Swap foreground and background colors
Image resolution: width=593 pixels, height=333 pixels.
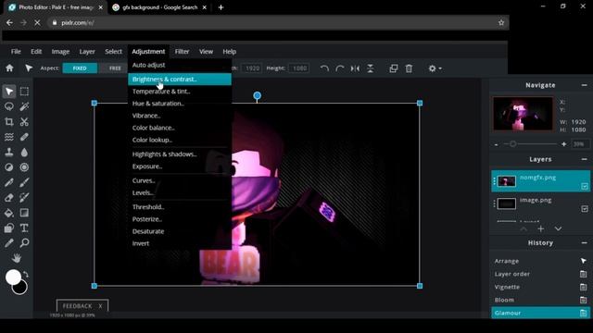pyautogui.click(x=26, y=274)
